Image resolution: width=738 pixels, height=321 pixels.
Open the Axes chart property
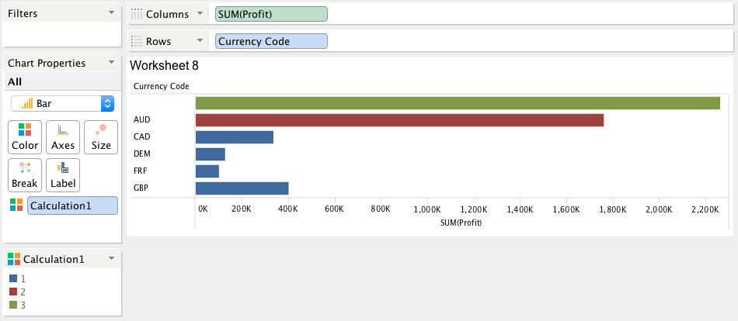(x=63, y=137)
